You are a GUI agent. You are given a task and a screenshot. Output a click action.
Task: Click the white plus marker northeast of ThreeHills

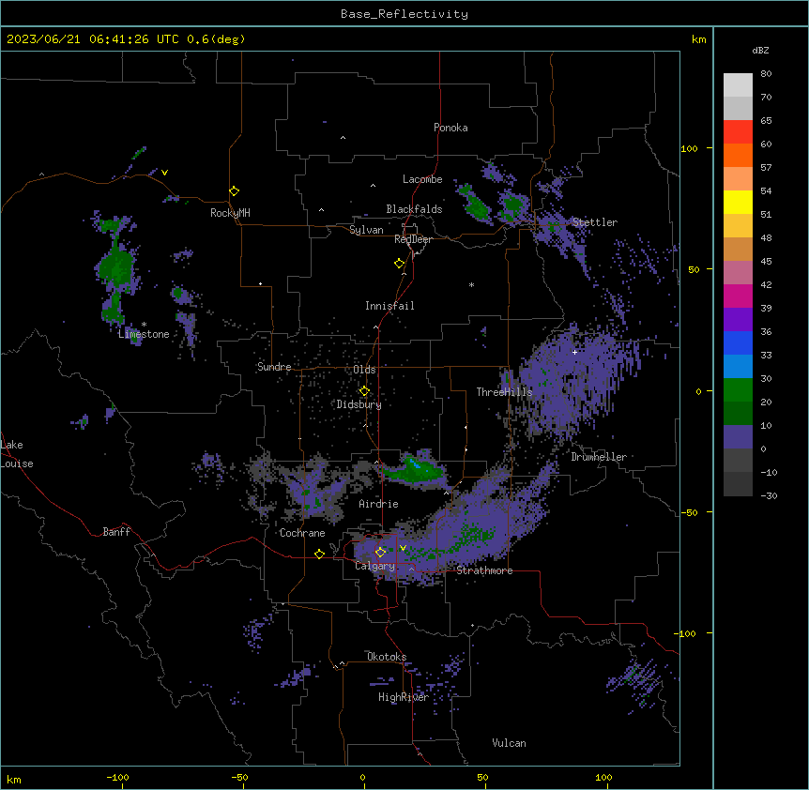coord(574,352)
